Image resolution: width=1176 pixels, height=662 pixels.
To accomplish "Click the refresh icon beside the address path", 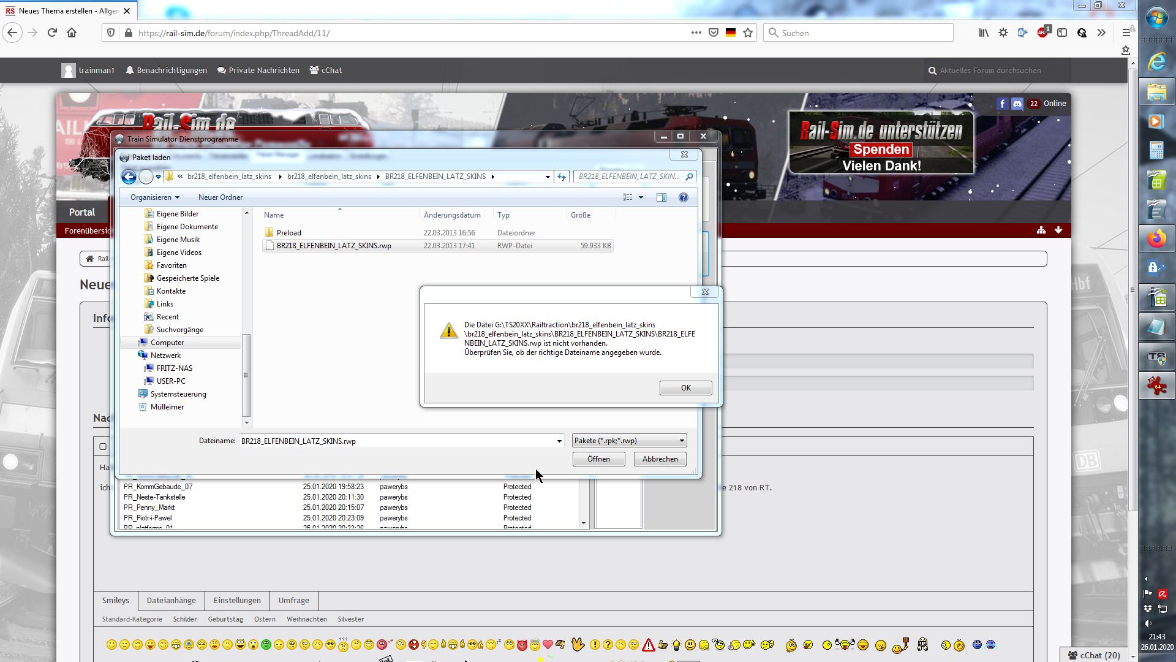I will coord(562,177).
